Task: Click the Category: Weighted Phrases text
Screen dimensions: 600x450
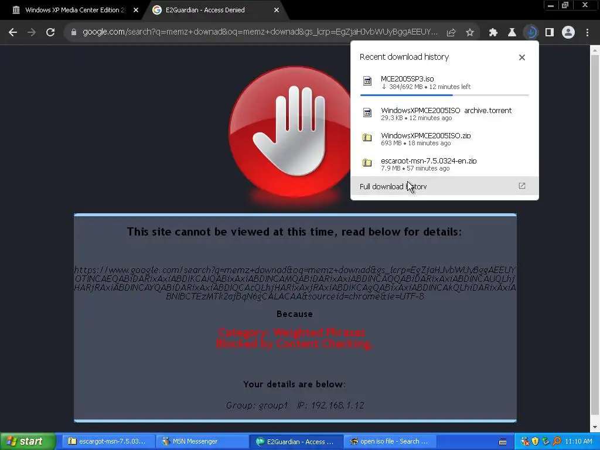Action: (292, 332)
